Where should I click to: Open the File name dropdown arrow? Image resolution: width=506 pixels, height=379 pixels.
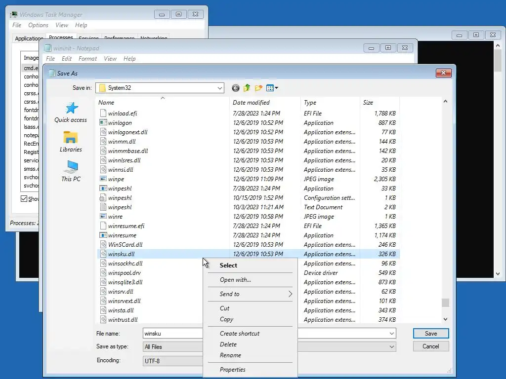[x=391, y=333]
